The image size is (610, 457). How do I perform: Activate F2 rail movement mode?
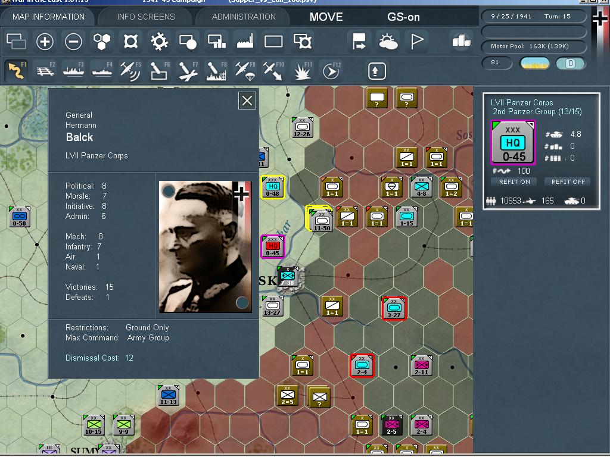(45, 71)
